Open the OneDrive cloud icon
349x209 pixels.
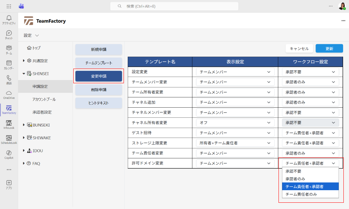(9, 94)
